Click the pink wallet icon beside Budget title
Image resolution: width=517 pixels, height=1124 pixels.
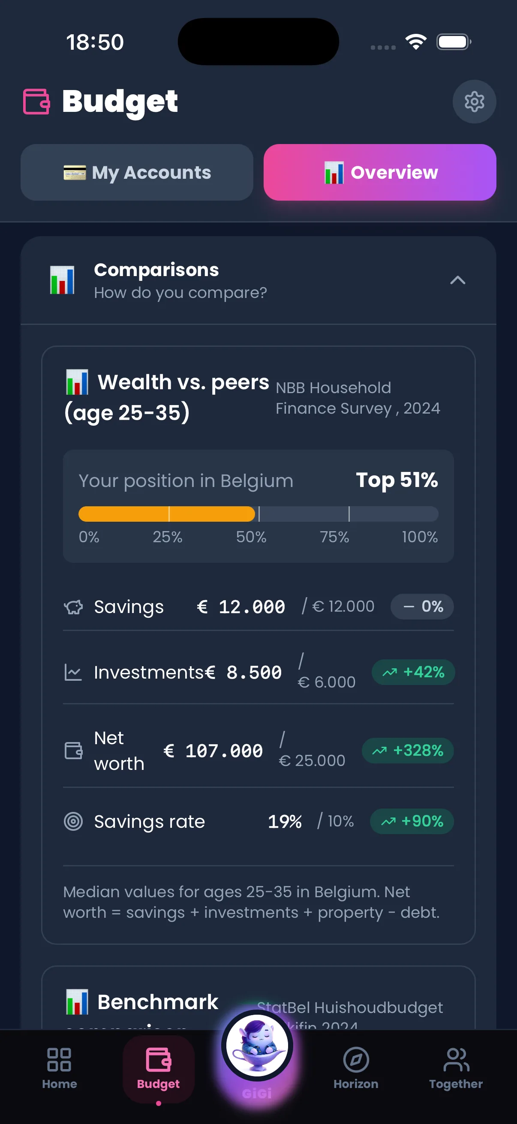(x=36, y=102)
